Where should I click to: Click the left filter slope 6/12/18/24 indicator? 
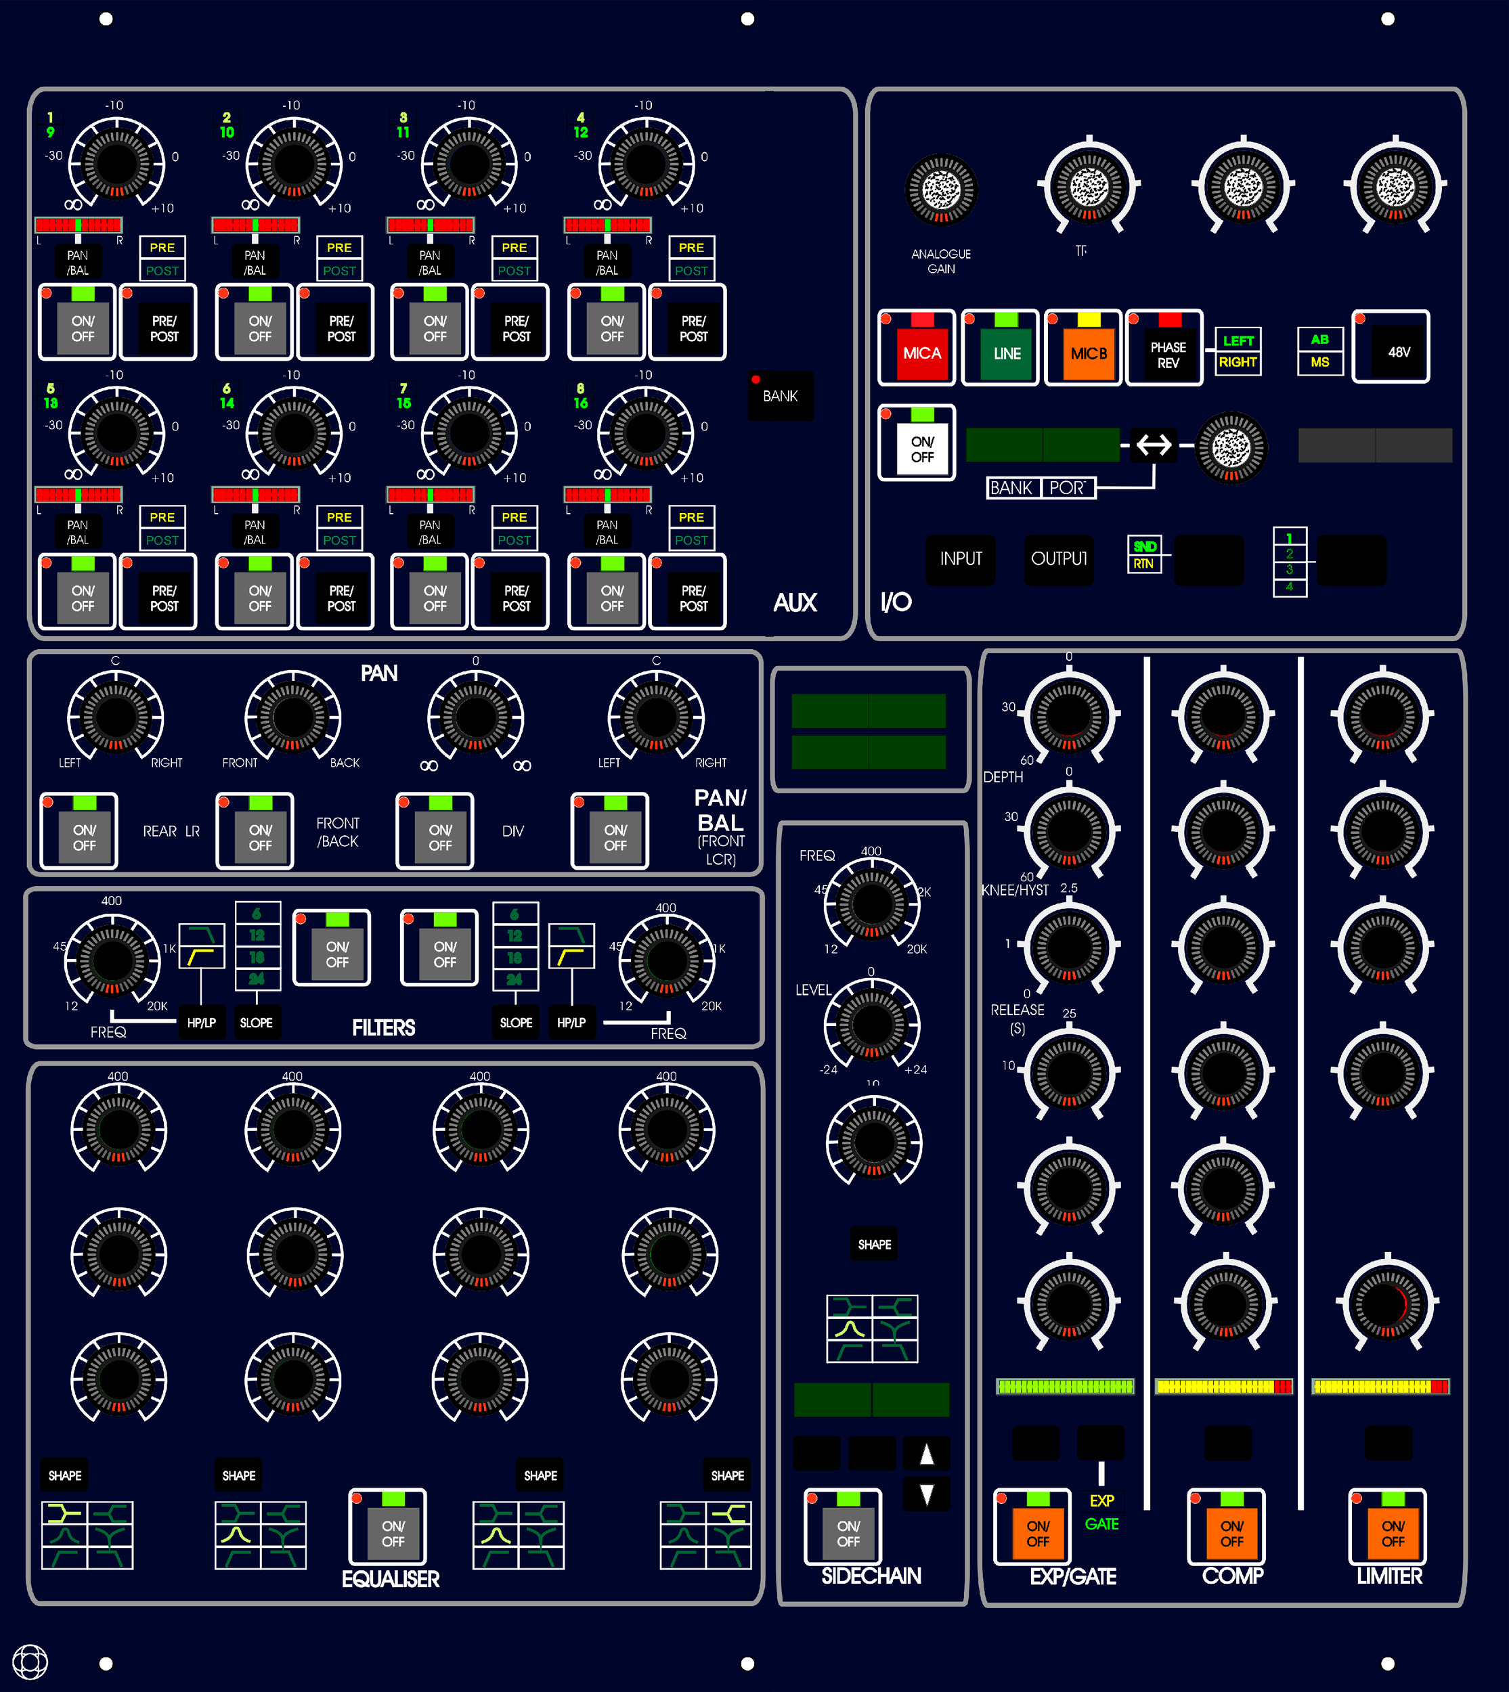257,946
